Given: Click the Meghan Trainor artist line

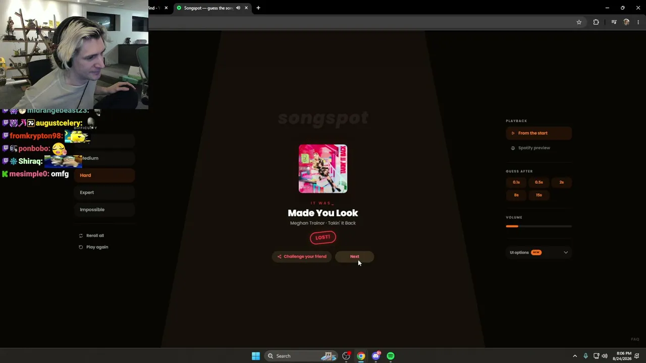Looking at the screenshot, I should 323,223.
